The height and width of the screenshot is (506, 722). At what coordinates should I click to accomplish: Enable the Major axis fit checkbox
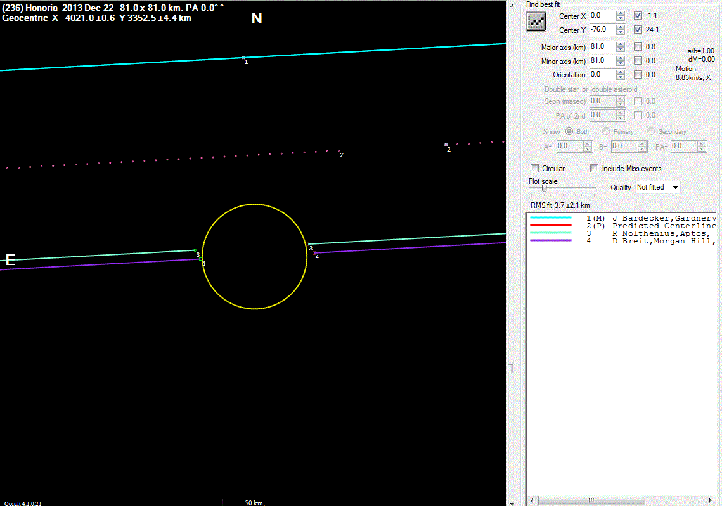(638, 46)
